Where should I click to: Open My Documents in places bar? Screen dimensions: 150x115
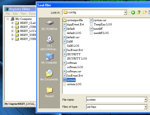tap(49, 75)
